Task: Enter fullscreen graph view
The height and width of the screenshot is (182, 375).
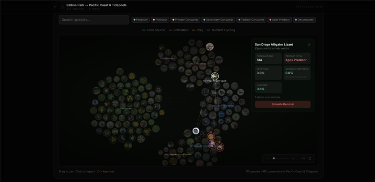Action: [310, 158]
